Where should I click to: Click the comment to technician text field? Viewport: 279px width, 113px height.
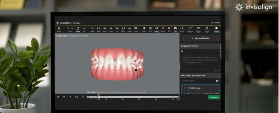tap(200, 63)
